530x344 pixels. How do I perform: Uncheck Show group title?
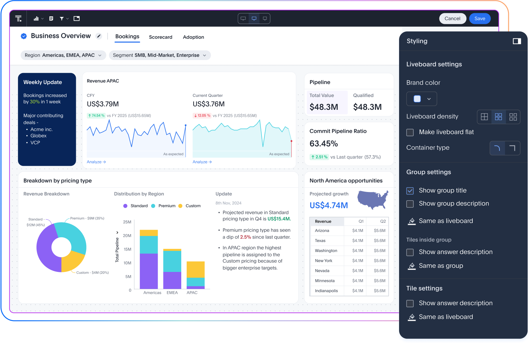pos(410,191)
